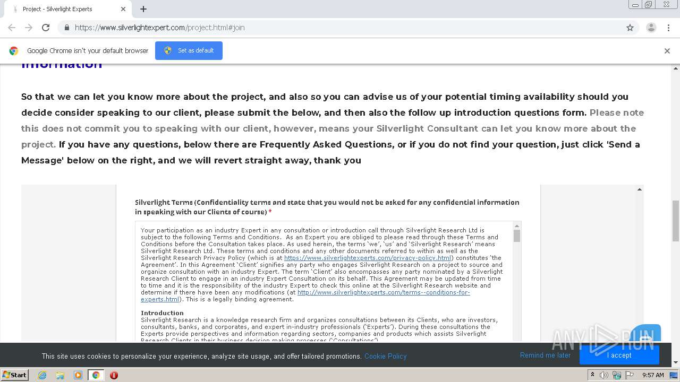680x382 pixels.
Task: Open the Cookie Policy link
Action: coord(385,356)
